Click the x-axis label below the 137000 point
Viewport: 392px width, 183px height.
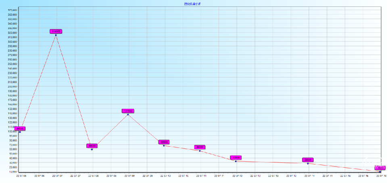[129, 176]
